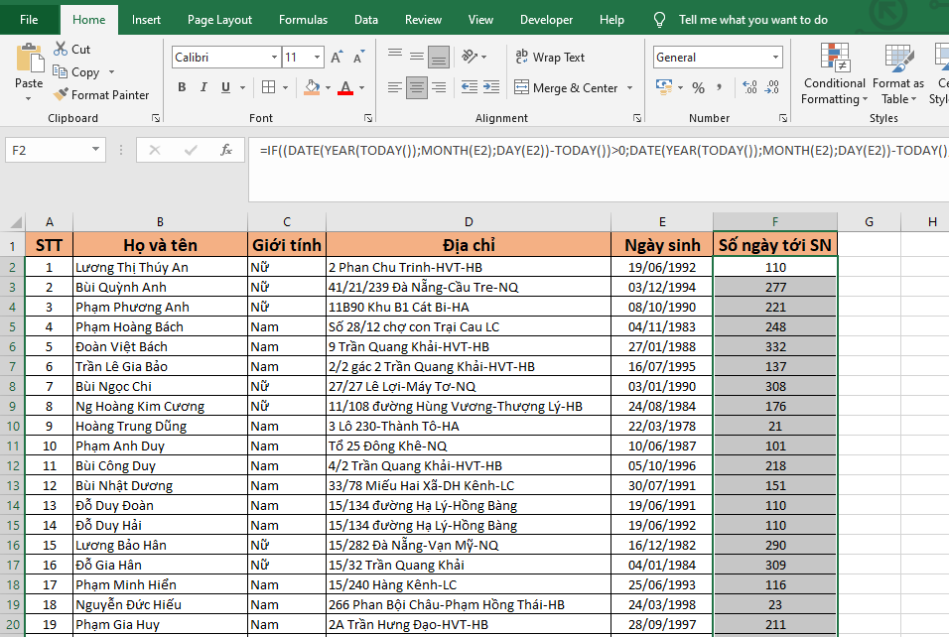949x637 pixels.
Task: Click the Cut scissors icon
Action: [60, 49]
